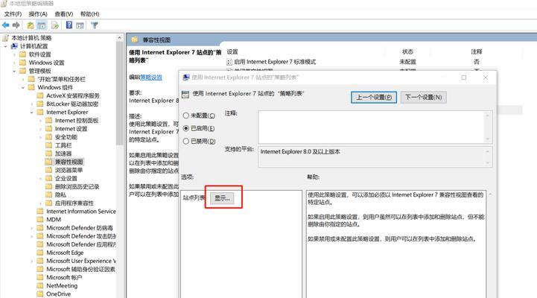Screen dimensions: 537x298
Task: Select Internet Information Service tree item
Action: coord(81,212)
